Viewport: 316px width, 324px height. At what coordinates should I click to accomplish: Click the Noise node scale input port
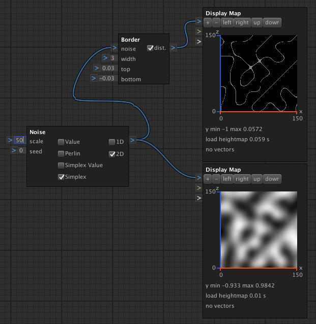[10, 140]
